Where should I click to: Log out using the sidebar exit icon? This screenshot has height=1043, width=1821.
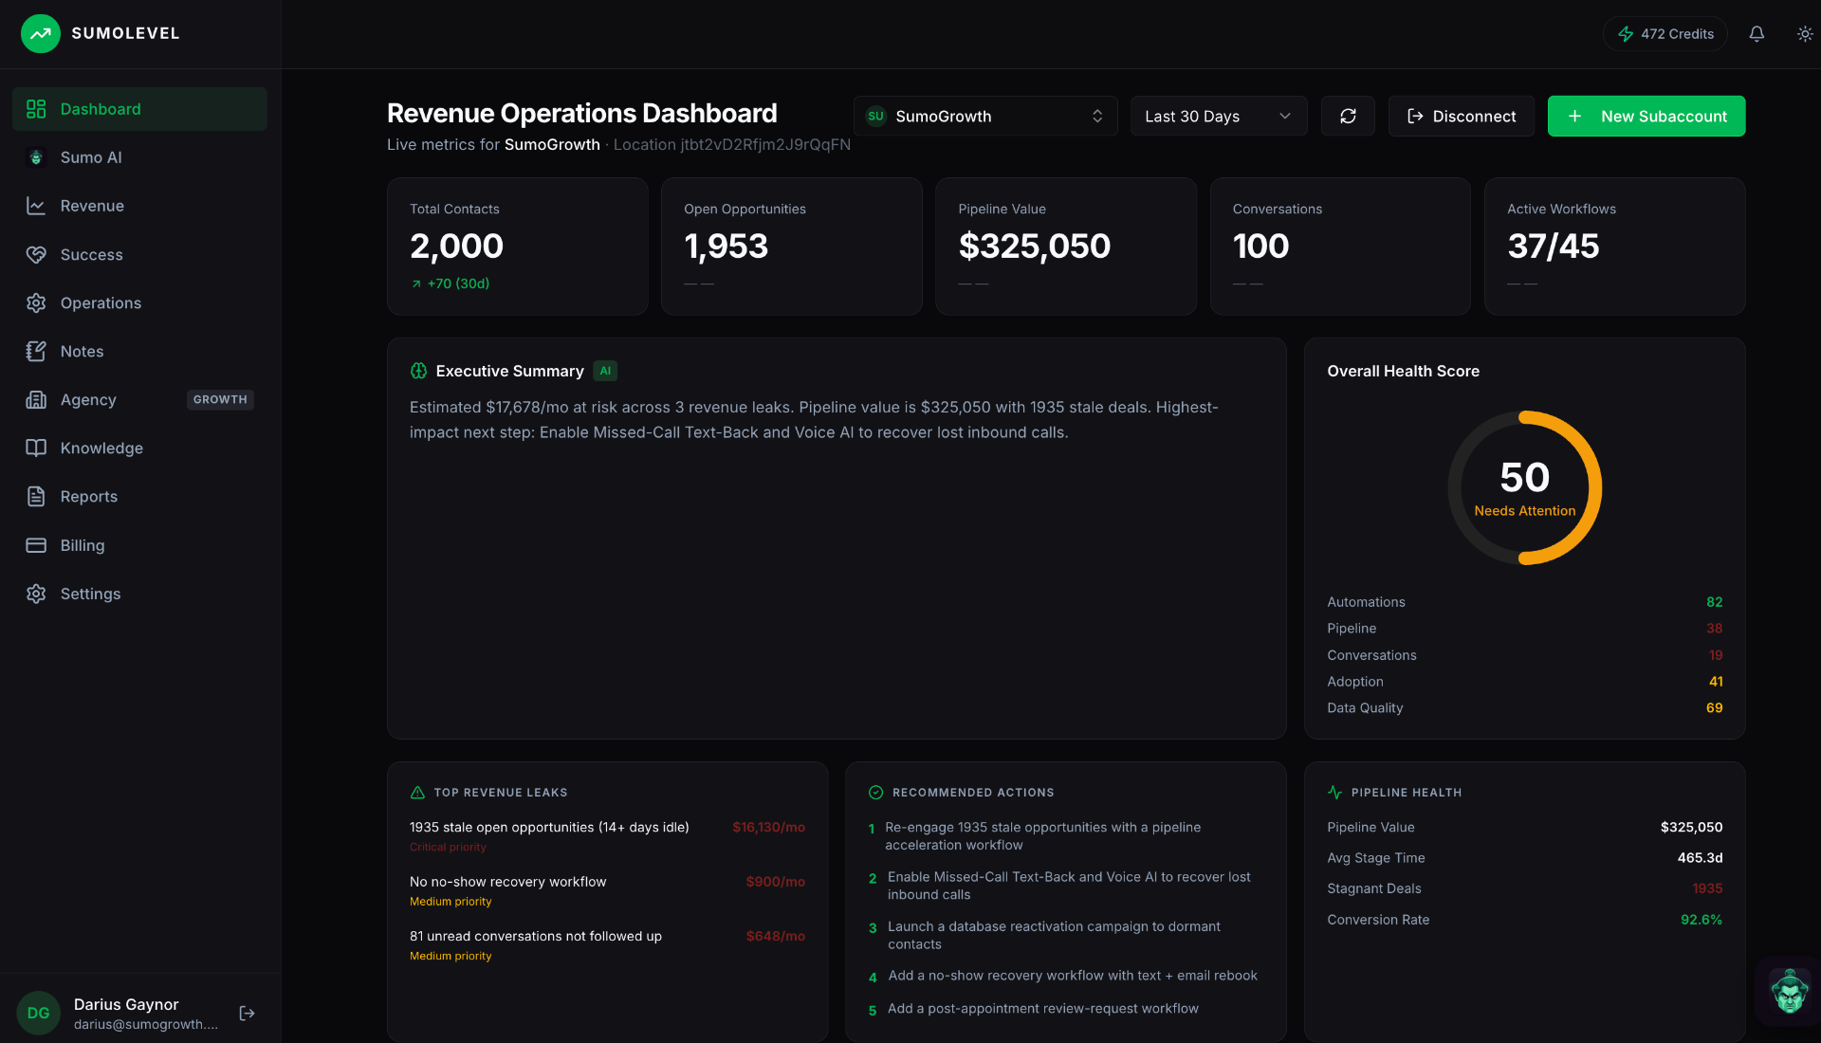point(247,1014)
